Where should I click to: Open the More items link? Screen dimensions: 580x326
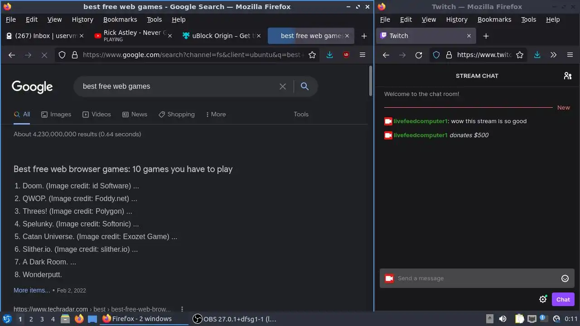tap(32, 290)
